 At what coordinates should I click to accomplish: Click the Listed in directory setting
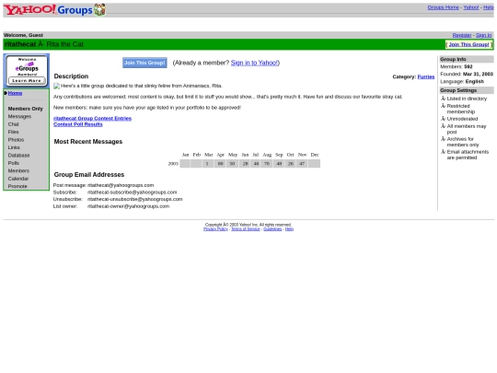(467, 99)
